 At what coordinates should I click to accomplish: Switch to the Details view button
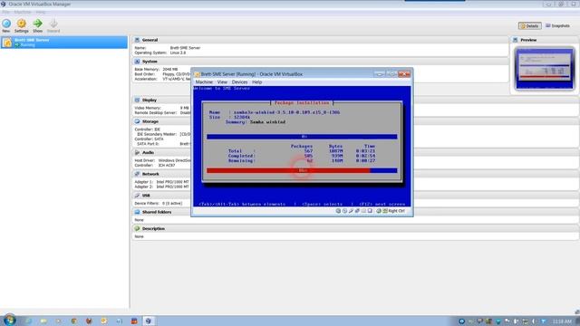[529, 26]
